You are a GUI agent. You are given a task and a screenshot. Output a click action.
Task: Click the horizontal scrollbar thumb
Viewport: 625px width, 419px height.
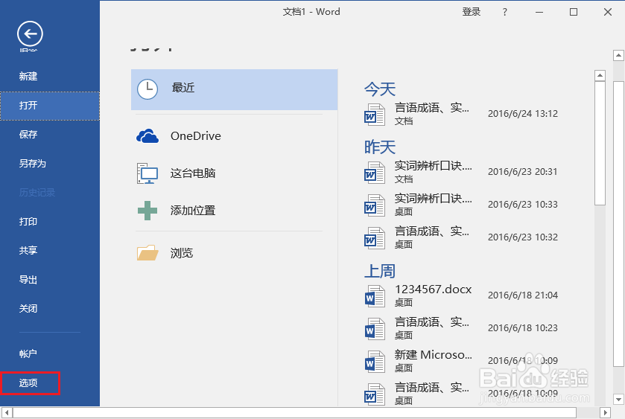click(294, 413)
